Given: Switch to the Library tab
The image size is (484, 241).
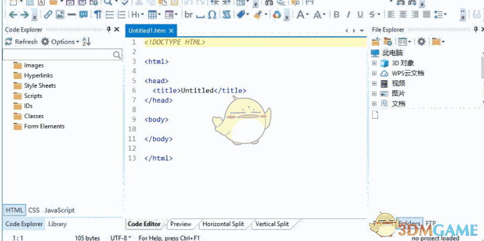Looking at the screenshot, I should coord(57,224).
